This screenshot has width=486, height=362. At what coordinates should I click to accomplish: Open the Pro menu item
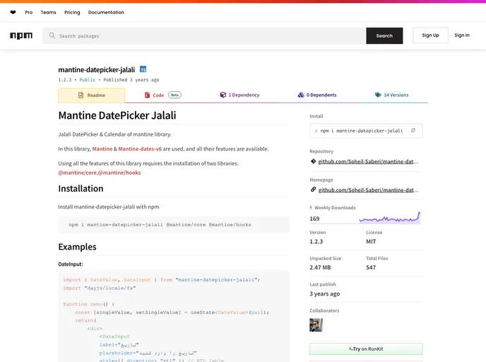29,13
